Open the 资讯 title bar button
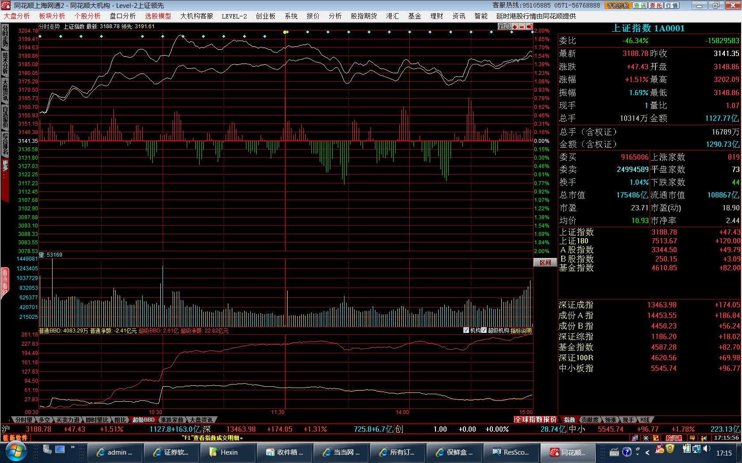742x463 pixels. 640,5
